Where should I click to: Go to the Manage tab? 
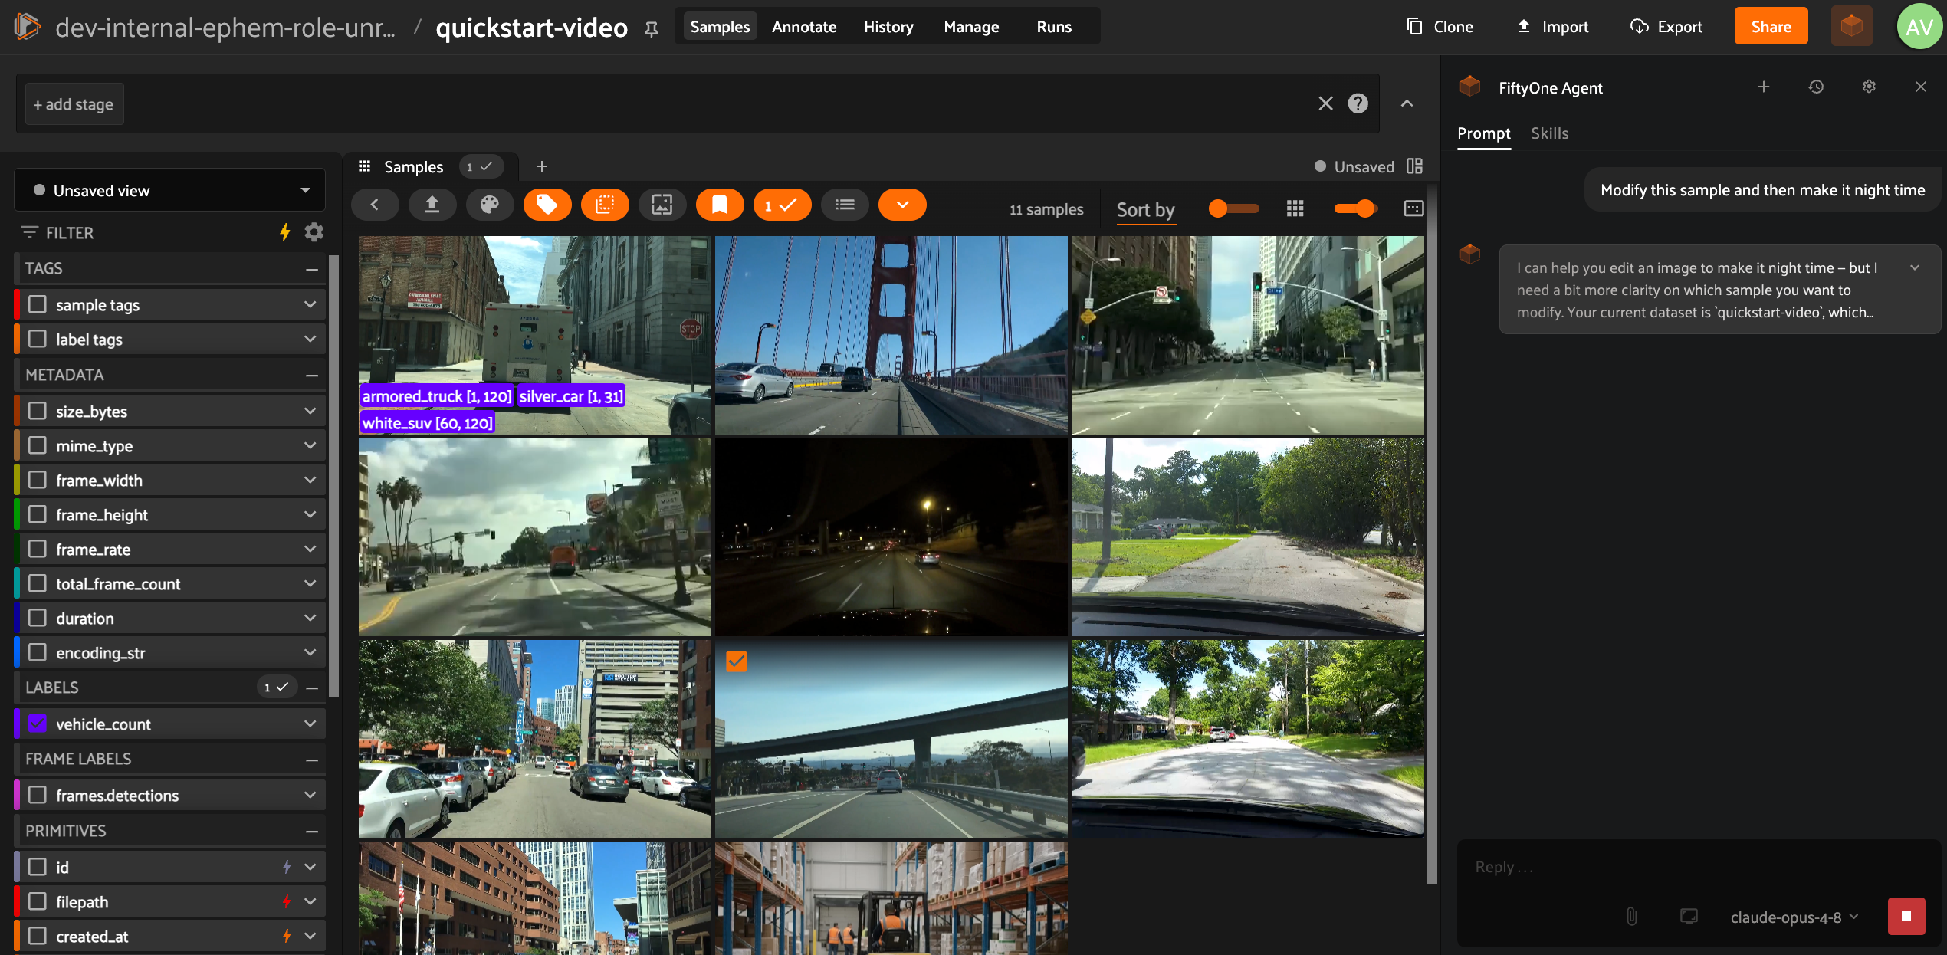coord(971,27)
